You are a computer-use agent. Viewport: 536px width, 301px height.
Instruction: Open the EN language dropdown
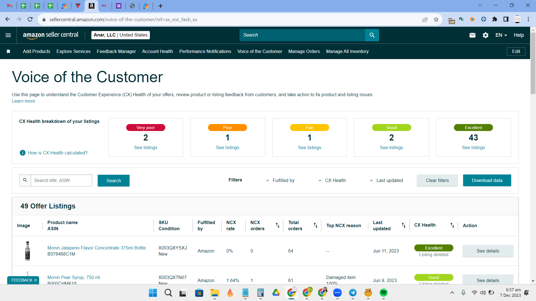tap(501, 35)
